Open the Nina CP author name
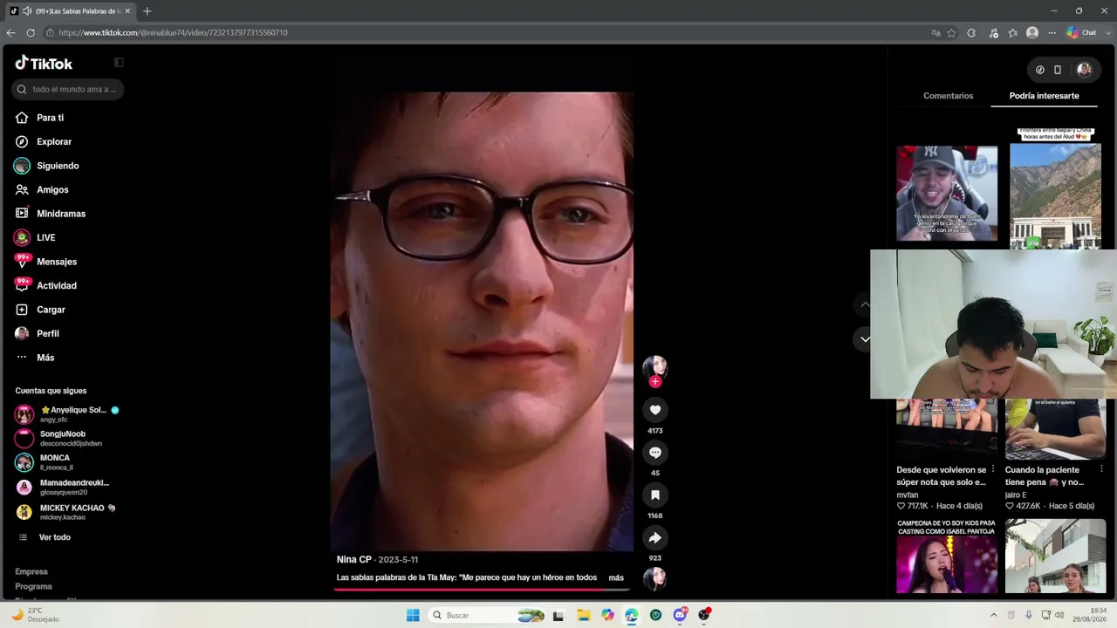This screenshot has width=1117, height=628. pyautogui.click(x=353, y=560)
